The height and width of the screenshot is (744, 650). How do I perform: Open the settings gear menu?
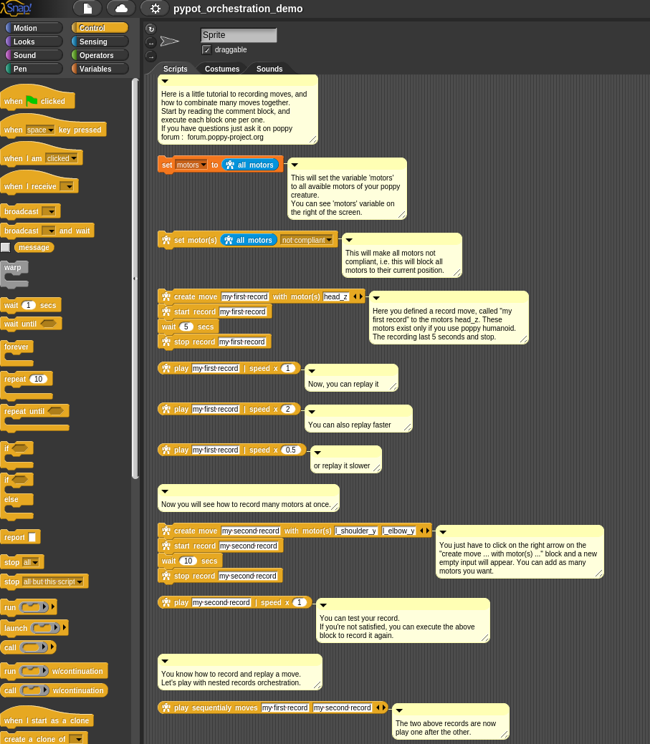(155, 9)
